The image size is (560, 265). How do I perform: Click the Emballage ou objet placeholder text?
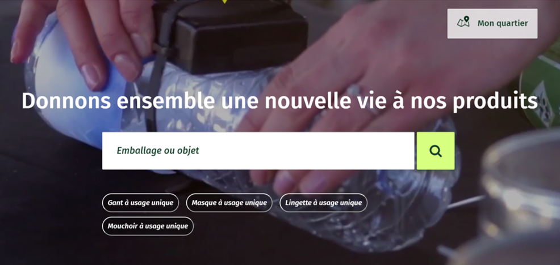158,151
